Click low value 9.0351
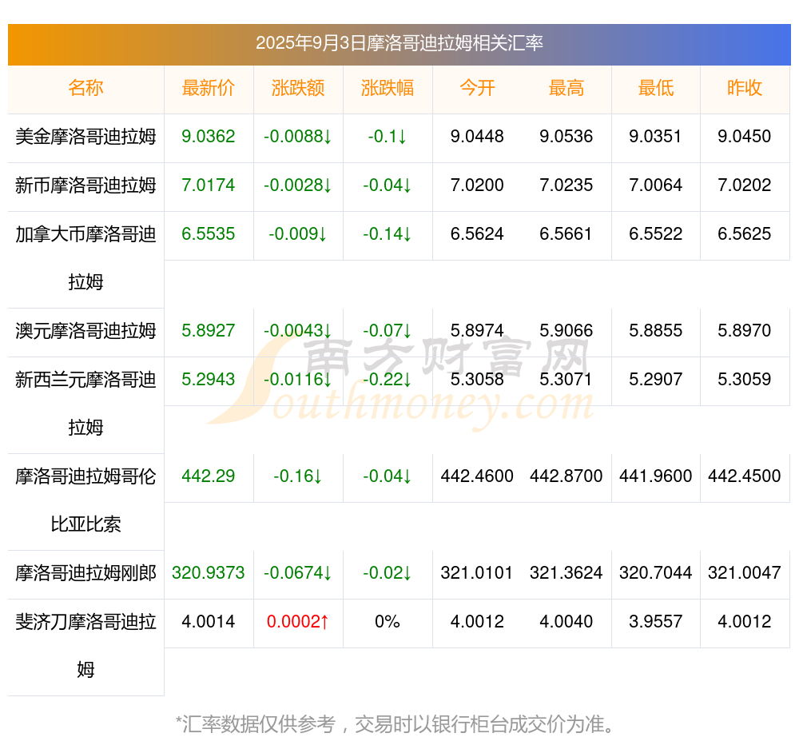 point(655,137)
